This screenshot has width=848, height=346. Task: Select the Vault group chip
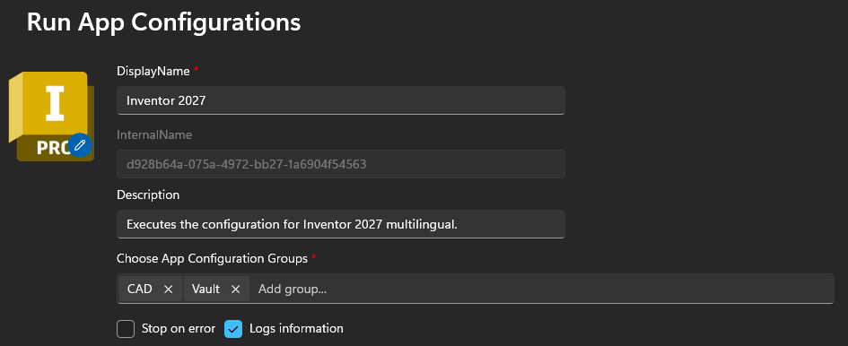pyautogui.click(x=216, y=290)
